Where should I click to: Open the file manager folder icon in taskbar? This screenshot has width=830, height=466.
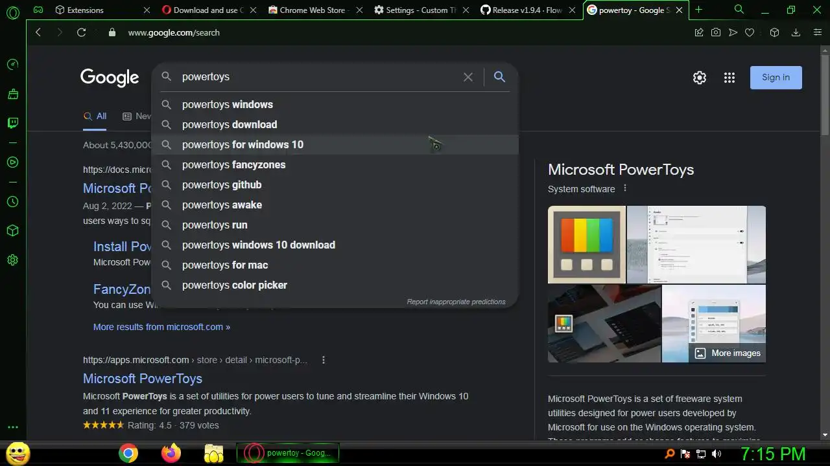coord(213,453)
